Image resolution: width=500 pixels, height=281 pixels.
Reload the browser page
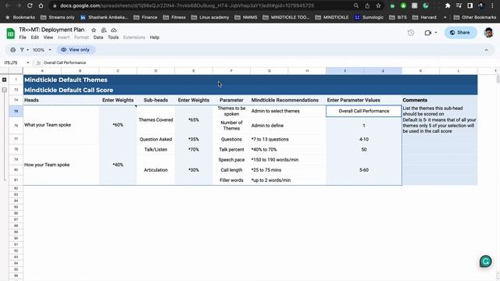30,5
